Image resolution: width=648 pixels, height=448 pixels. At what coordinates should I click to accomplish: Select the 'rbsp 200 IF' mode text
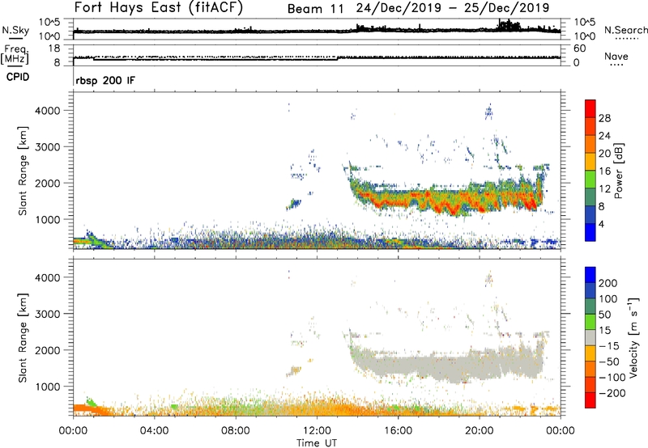point(105,80)
